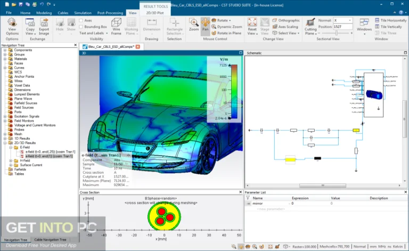
Task: Enable the Axes checkbox
Action: [x=81, y=20]
